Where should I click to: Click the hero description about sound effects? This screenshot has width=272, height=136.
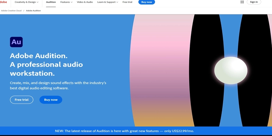(58, 85)
